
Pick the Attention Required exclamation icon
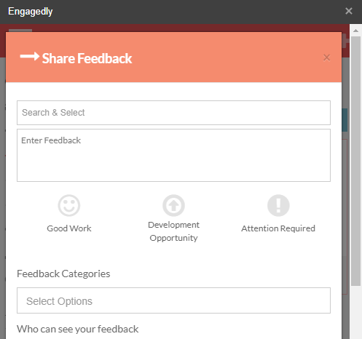278,205
